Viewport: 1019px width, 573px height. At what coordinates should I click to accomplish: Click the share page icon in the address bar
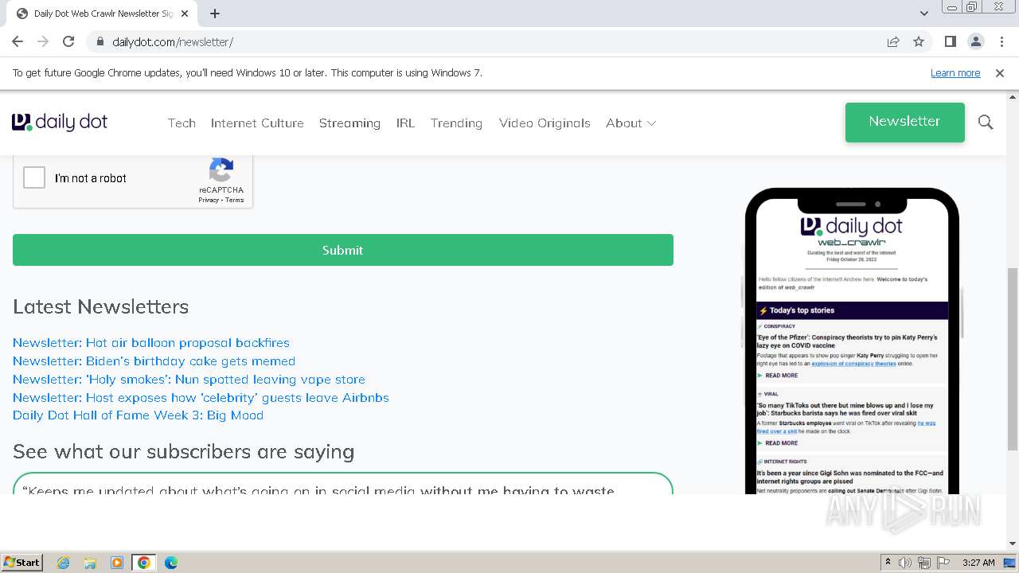(x=893, y=41)
